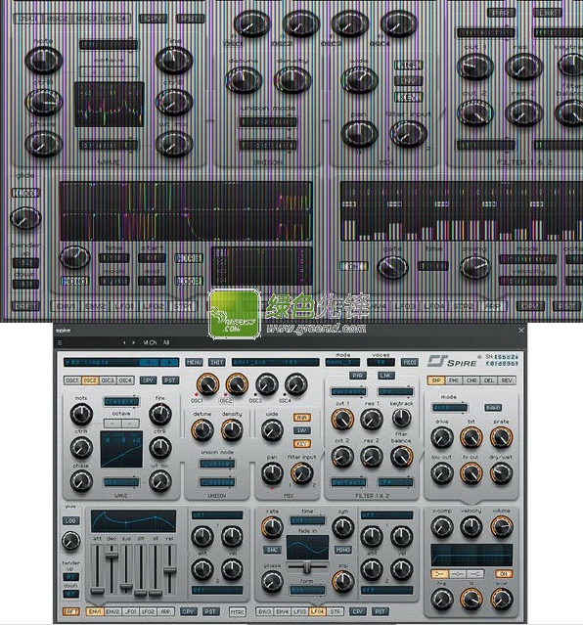Click the filter balance knob

tap(401, 457)
